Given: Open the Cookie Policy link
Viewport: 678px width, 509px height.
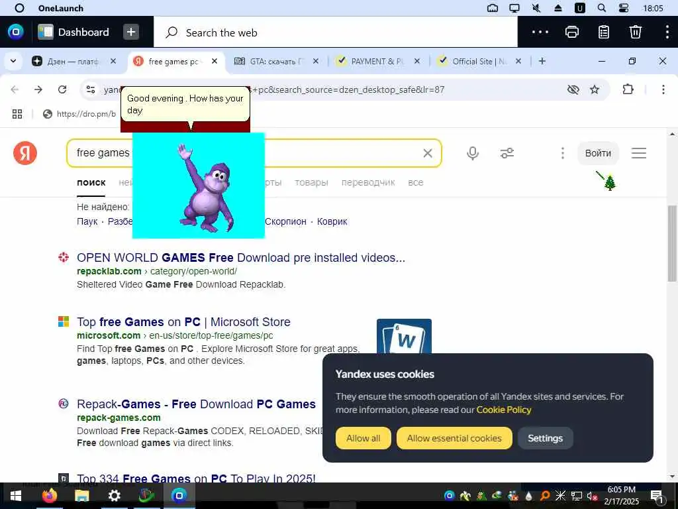Looking at the screenshot, I should click(x=504, y=410).
